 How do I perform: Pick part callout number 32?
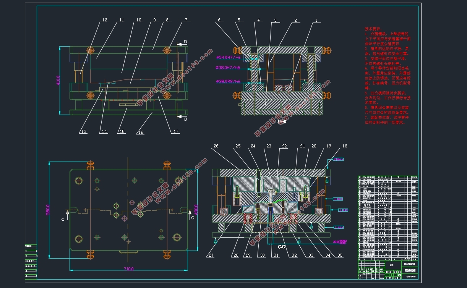point(294,256)
